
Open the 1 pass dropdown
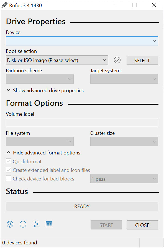pyautogui.click(x=124, y=179)
